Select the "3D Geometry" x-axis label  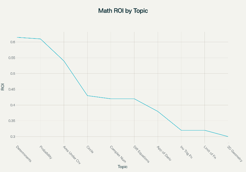tap(235, 153)
